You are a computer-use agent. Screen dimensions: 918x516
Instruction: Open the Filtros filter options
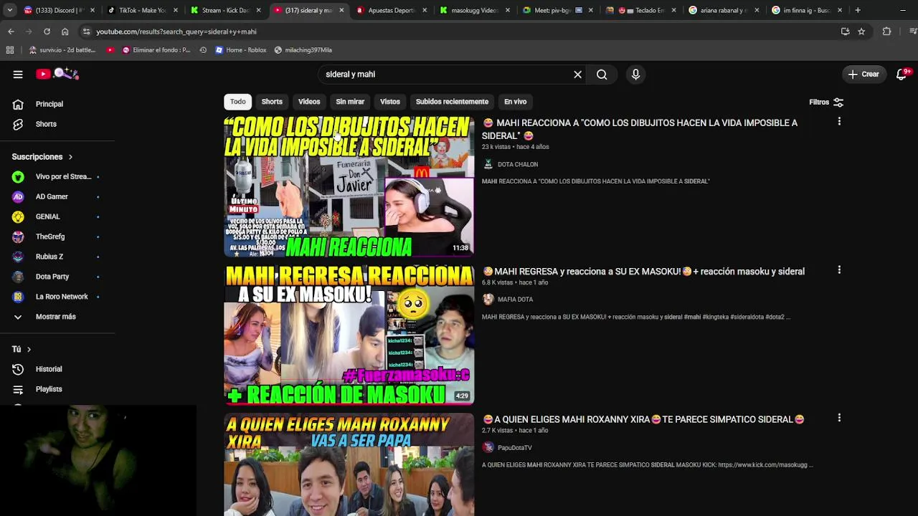click(x=826, y=102)
